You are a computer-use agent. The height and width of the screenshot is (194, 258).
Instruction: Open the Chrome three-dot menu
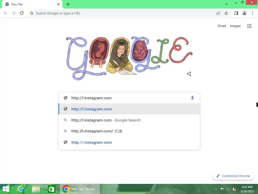(252, 13)
